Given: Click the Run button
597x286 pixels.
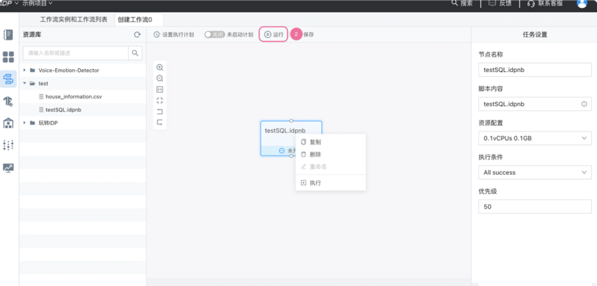Looking at the screenshot, I should (274, 35).
